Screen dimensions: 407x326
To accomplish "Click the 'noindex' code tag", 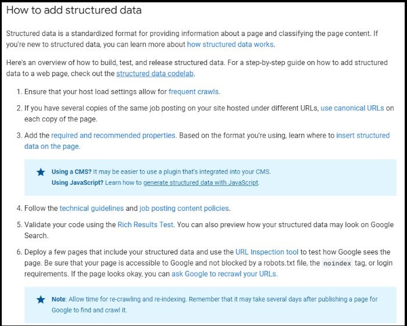I will 337,263.
